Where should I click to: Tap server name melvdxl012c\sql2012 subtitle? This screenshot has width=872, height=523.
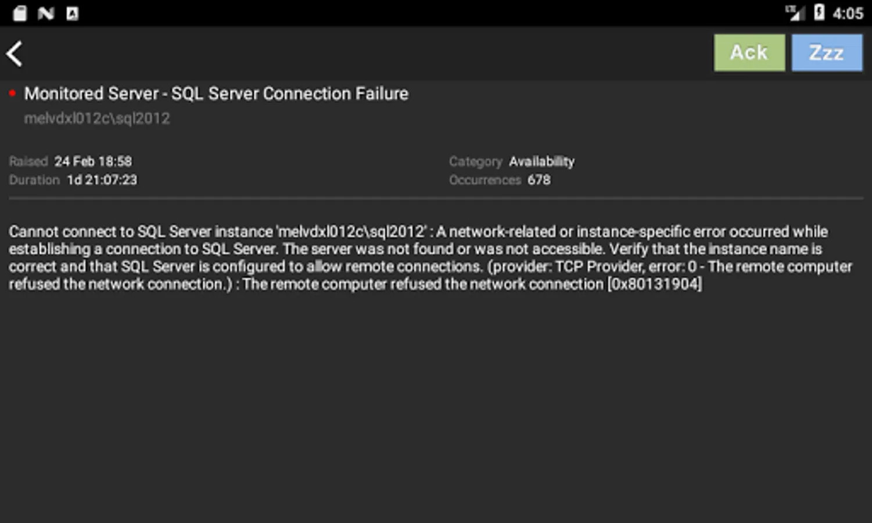[97, 119]
